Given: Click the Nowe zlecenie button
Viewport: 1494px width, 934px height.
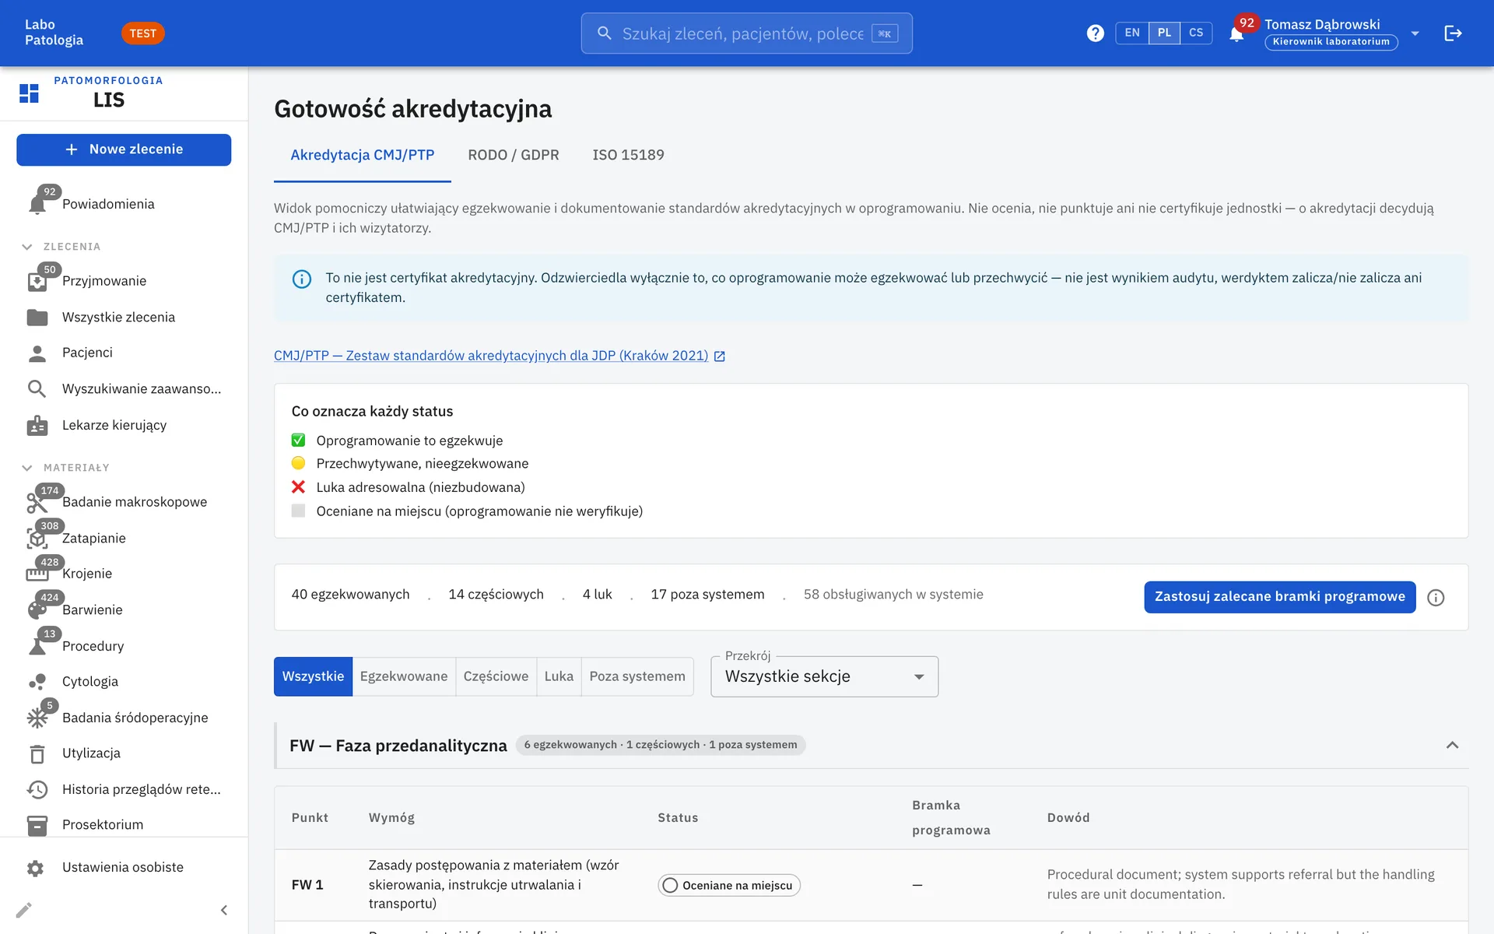Looking at the screenshot, I should [x=124, y=149].
